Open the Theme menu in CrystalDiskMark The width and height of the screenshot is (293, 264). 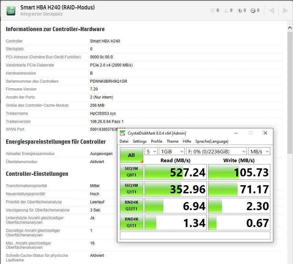[172, 141]
